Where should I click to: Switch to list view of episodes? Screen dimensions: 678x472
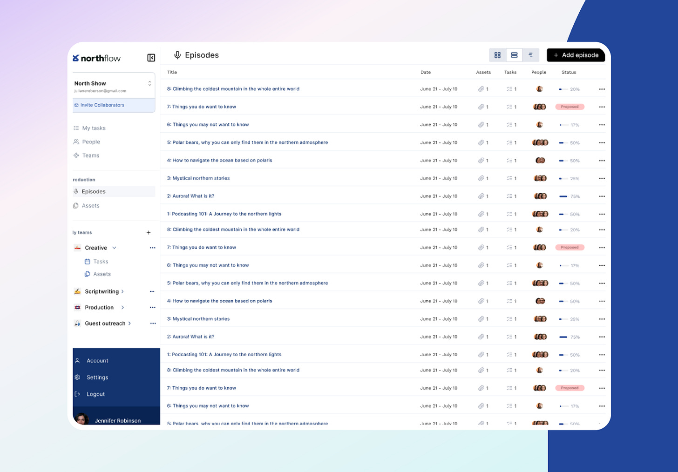tap(514, 55)
